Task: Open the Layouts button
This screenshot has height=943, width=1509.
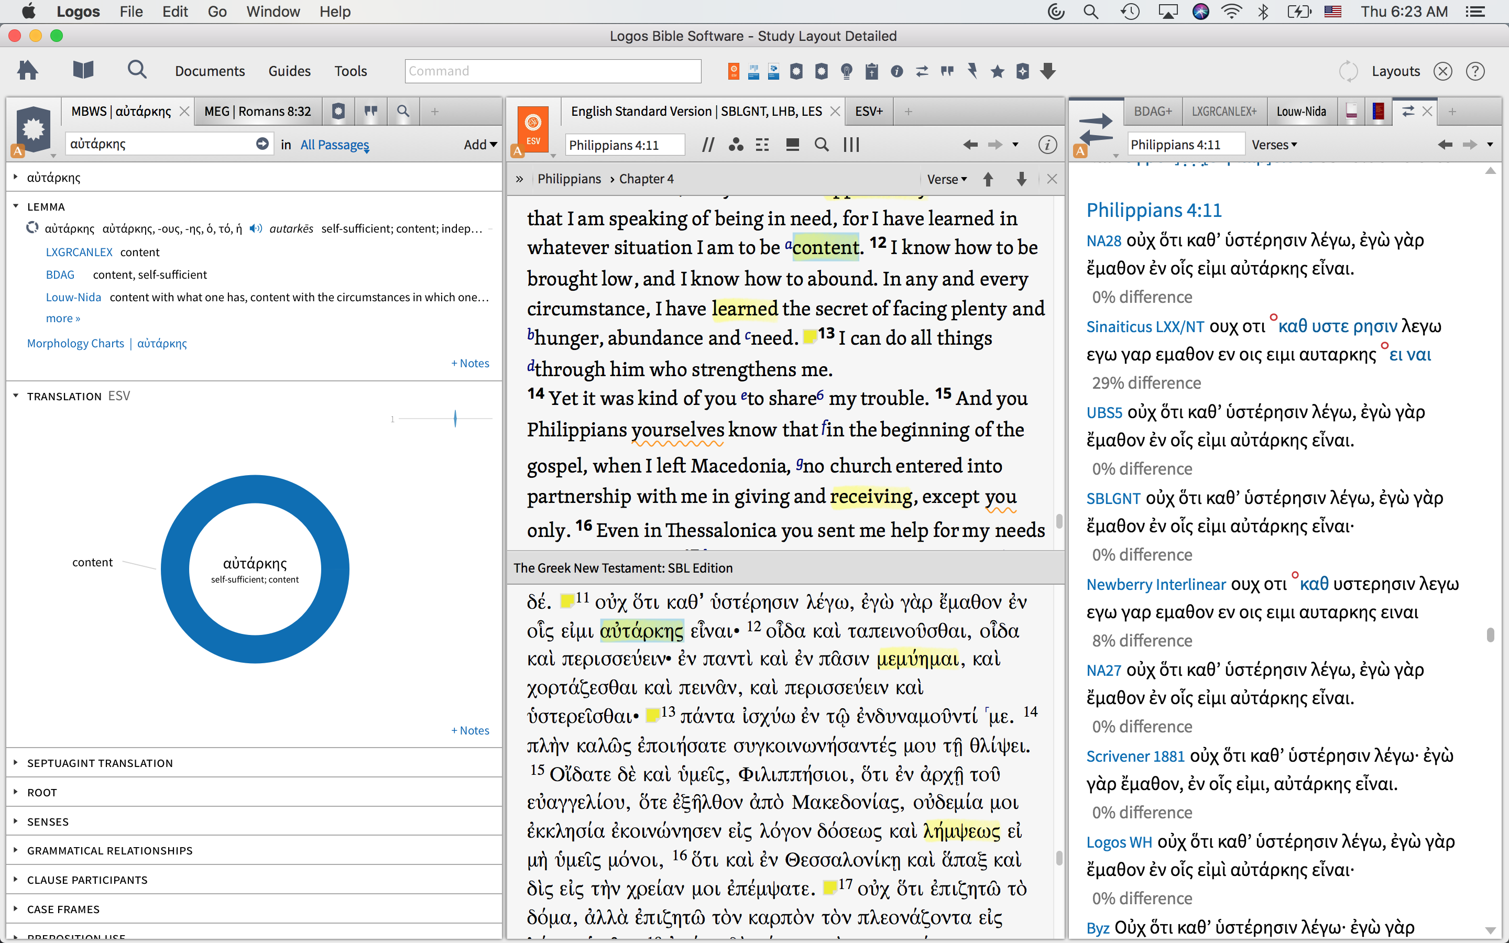Action: [x=1395, y=71]
